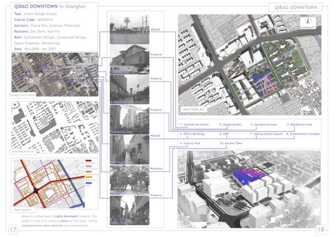The width and height of the screenshot is (334, 237).
Task: Click page number 17
Action: (x=13, y=229)
